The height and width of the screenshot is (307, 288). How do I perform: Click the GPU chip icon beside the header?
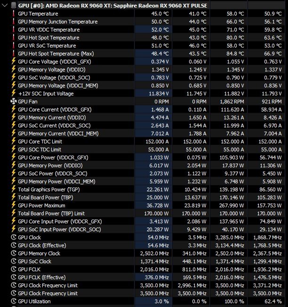(13, 6)
